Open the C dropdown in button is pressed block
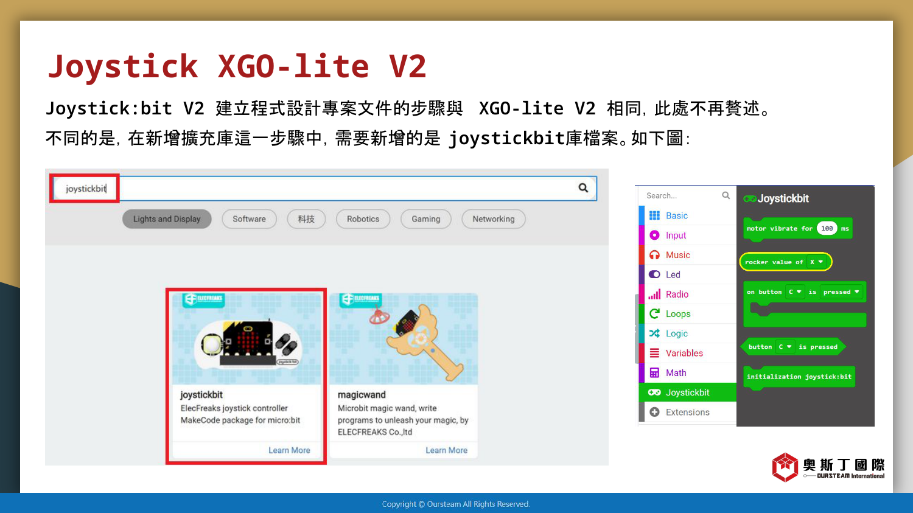 pos(785,347)
